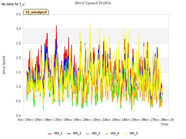Image resolution: width=186 pixels, height=139 pixels.
Task: Click the Nov 21 x-axis date label
Action: pyautogui.click(x=91, y=120)
